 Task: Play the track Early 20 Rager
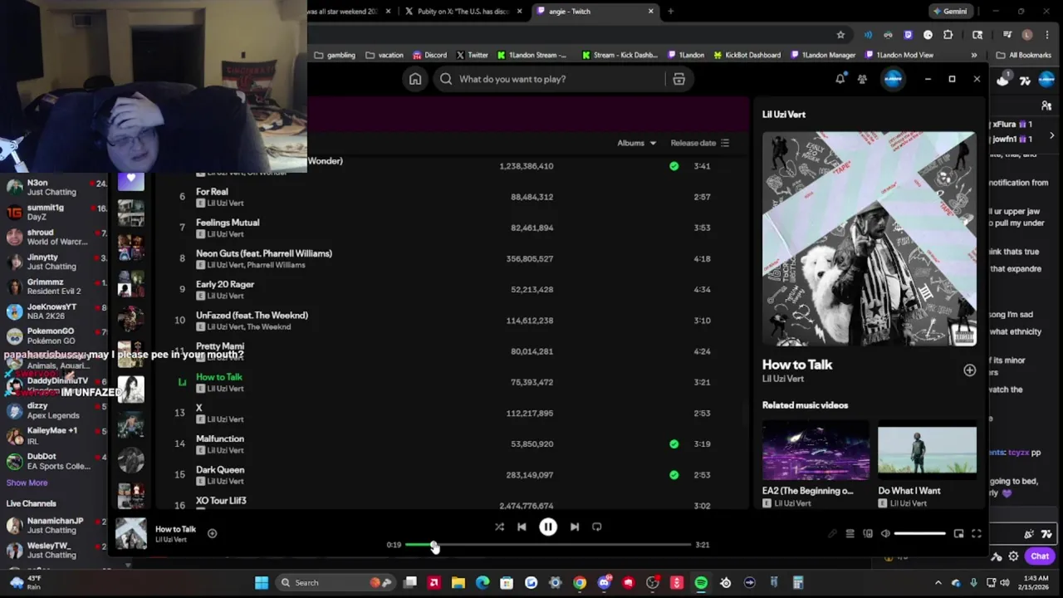point(225,284)
